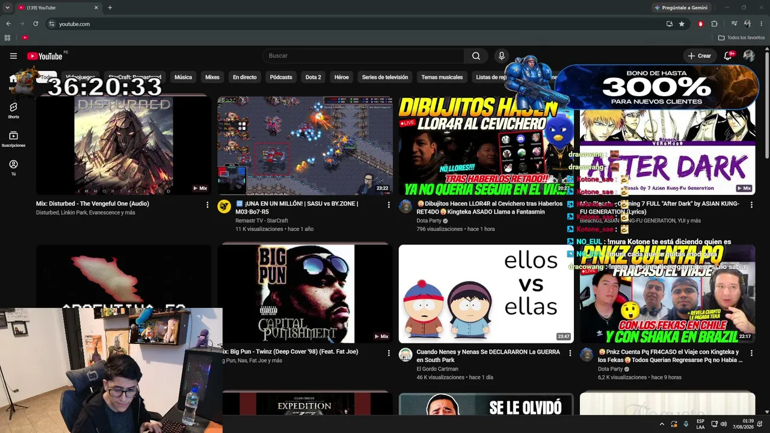This screenshot has width=770, height=433.
Task: Open the taskbar clock showing 01:39
Action: [x=744, y=424]
